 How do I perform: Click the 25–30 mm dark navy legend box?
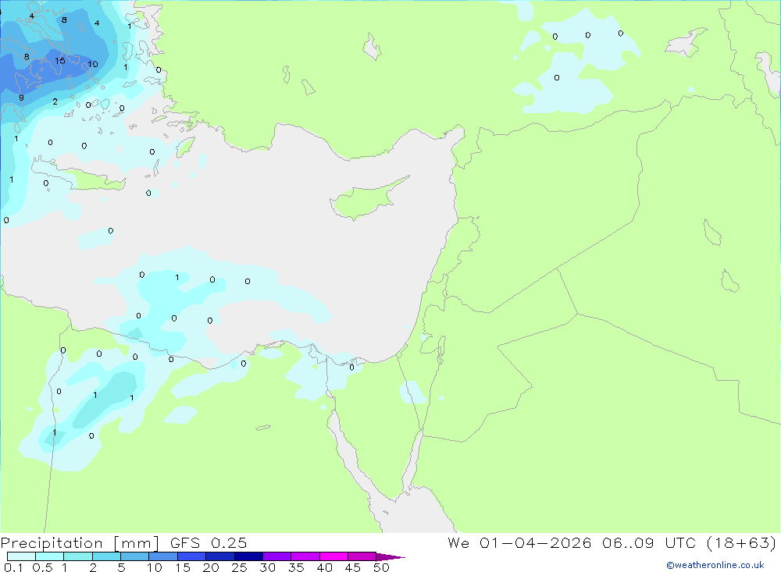point(248,556)
